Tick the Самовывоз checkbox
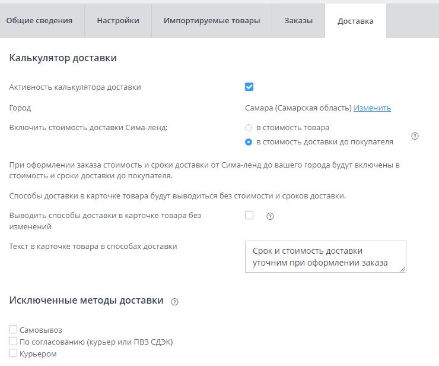The width and height of the screenshot is (439, 366). coord(13,330)
